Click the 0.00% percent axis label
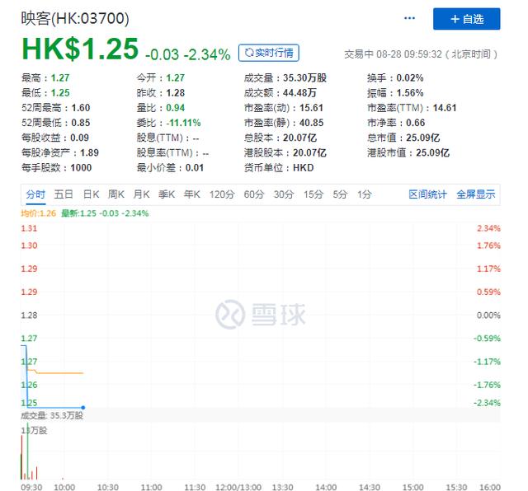 [x=488, y=316]
